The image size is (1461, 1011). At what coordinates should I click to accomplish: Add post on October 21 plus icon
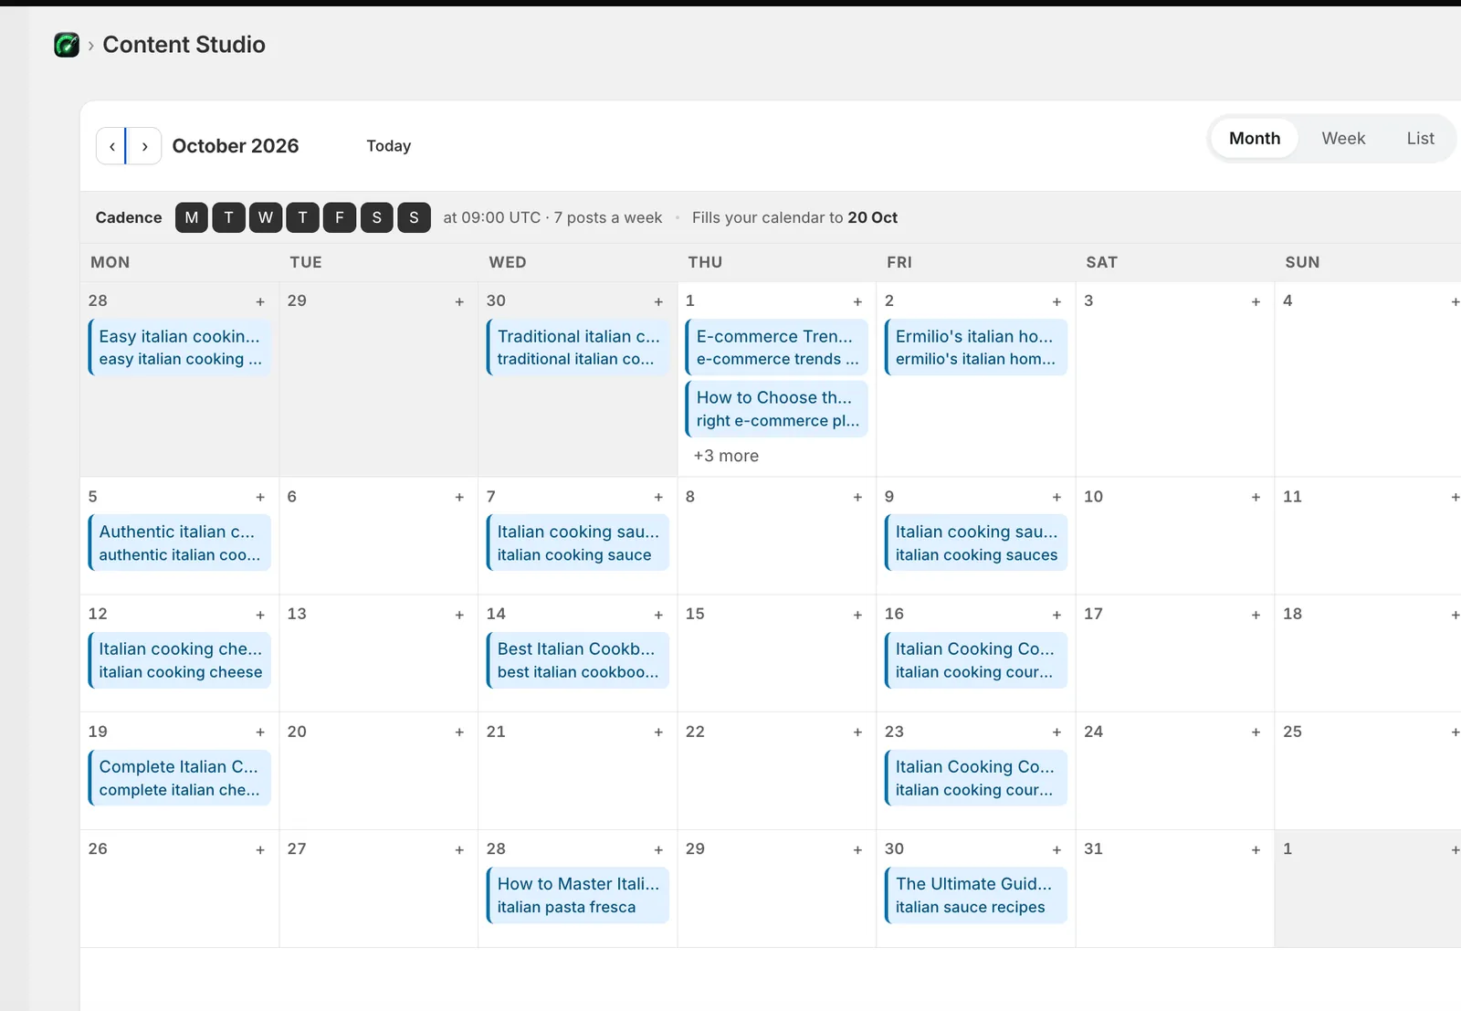(658, 732)
